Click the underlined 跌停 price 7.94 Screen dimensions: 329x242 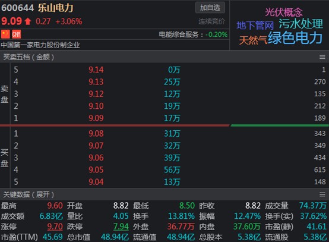coord(121,227)
